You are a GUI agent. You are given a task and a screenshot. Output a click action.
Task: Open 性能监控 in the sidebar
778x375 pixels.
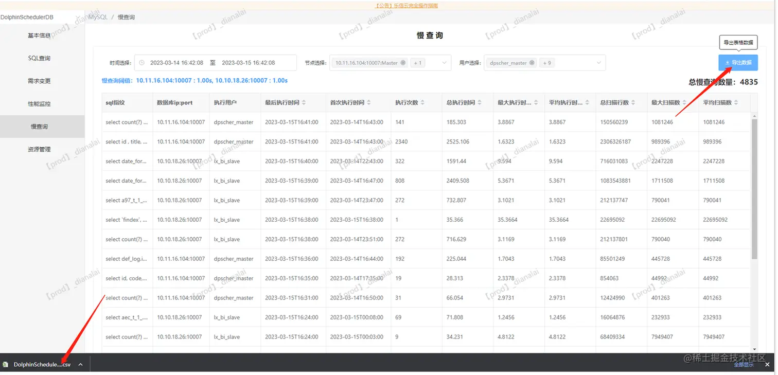(39, 103)
